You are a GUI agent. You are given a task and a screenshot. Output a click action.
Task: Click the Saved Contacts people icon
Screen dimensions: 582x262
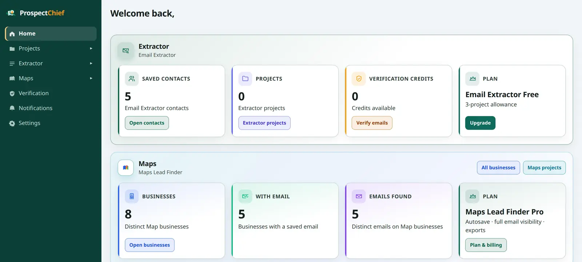tap(132, 79)
